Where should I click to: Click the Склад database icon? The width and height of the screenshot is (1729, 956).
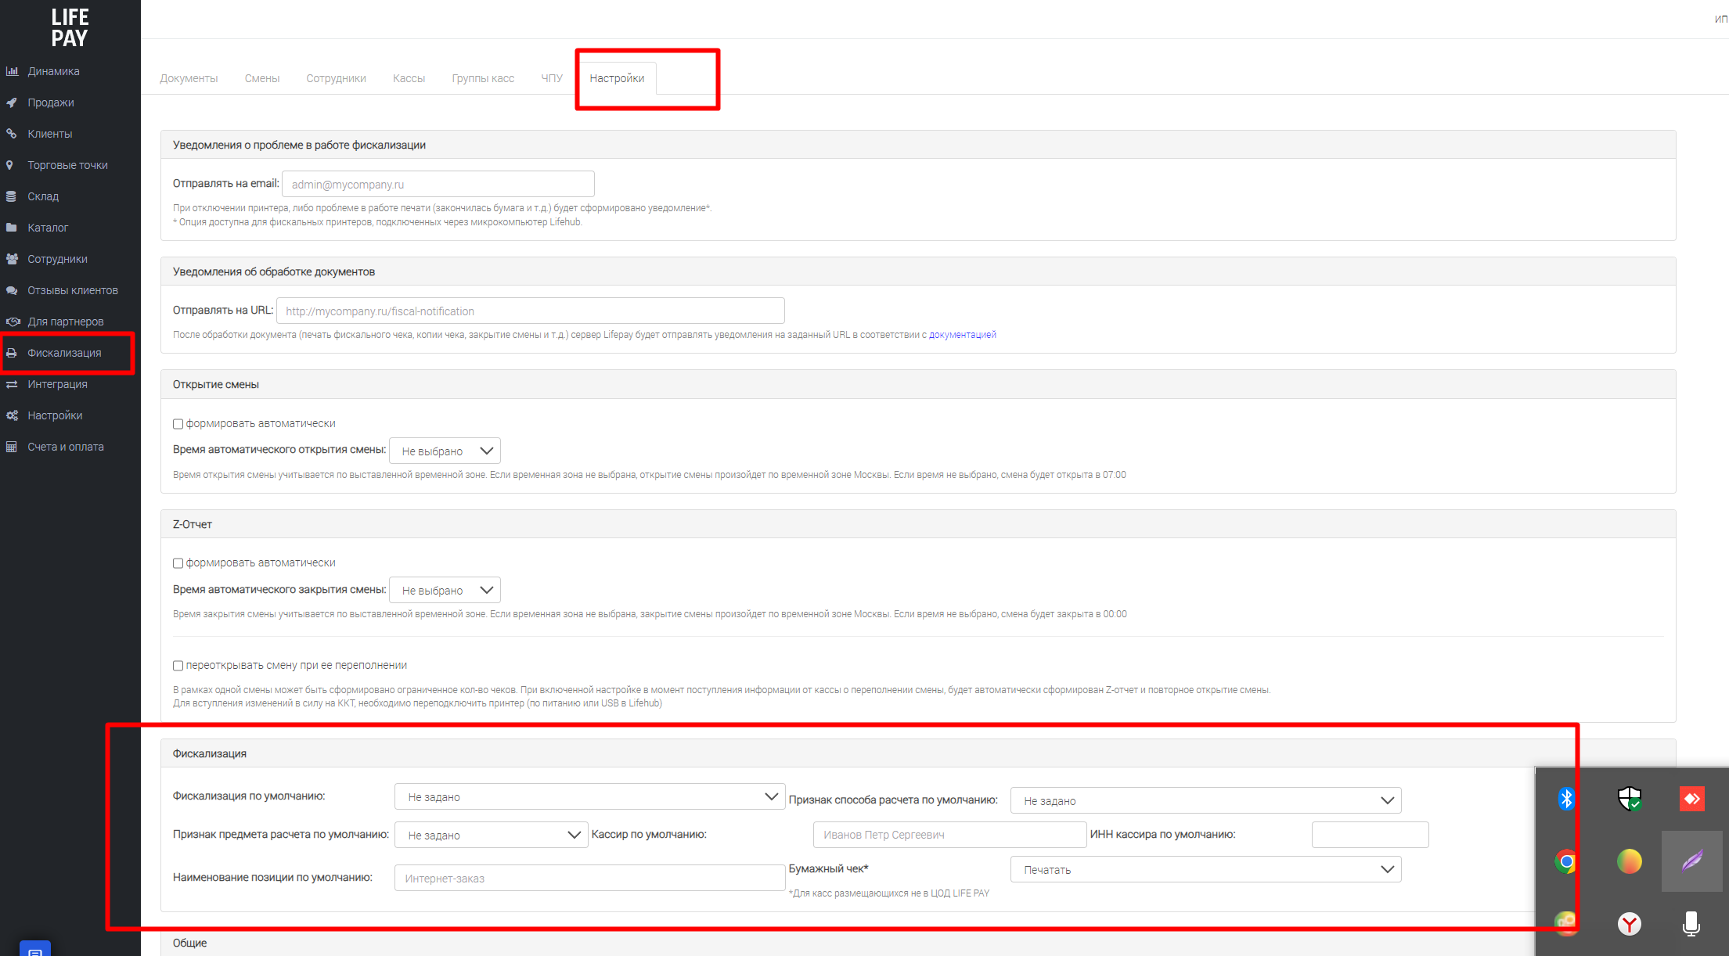[12, 196]
